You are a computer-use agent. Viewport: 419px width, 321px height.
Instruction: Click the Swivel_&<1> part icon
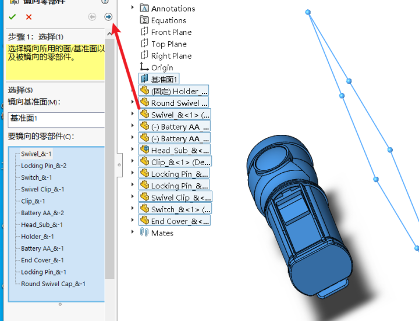pos(144,114)
